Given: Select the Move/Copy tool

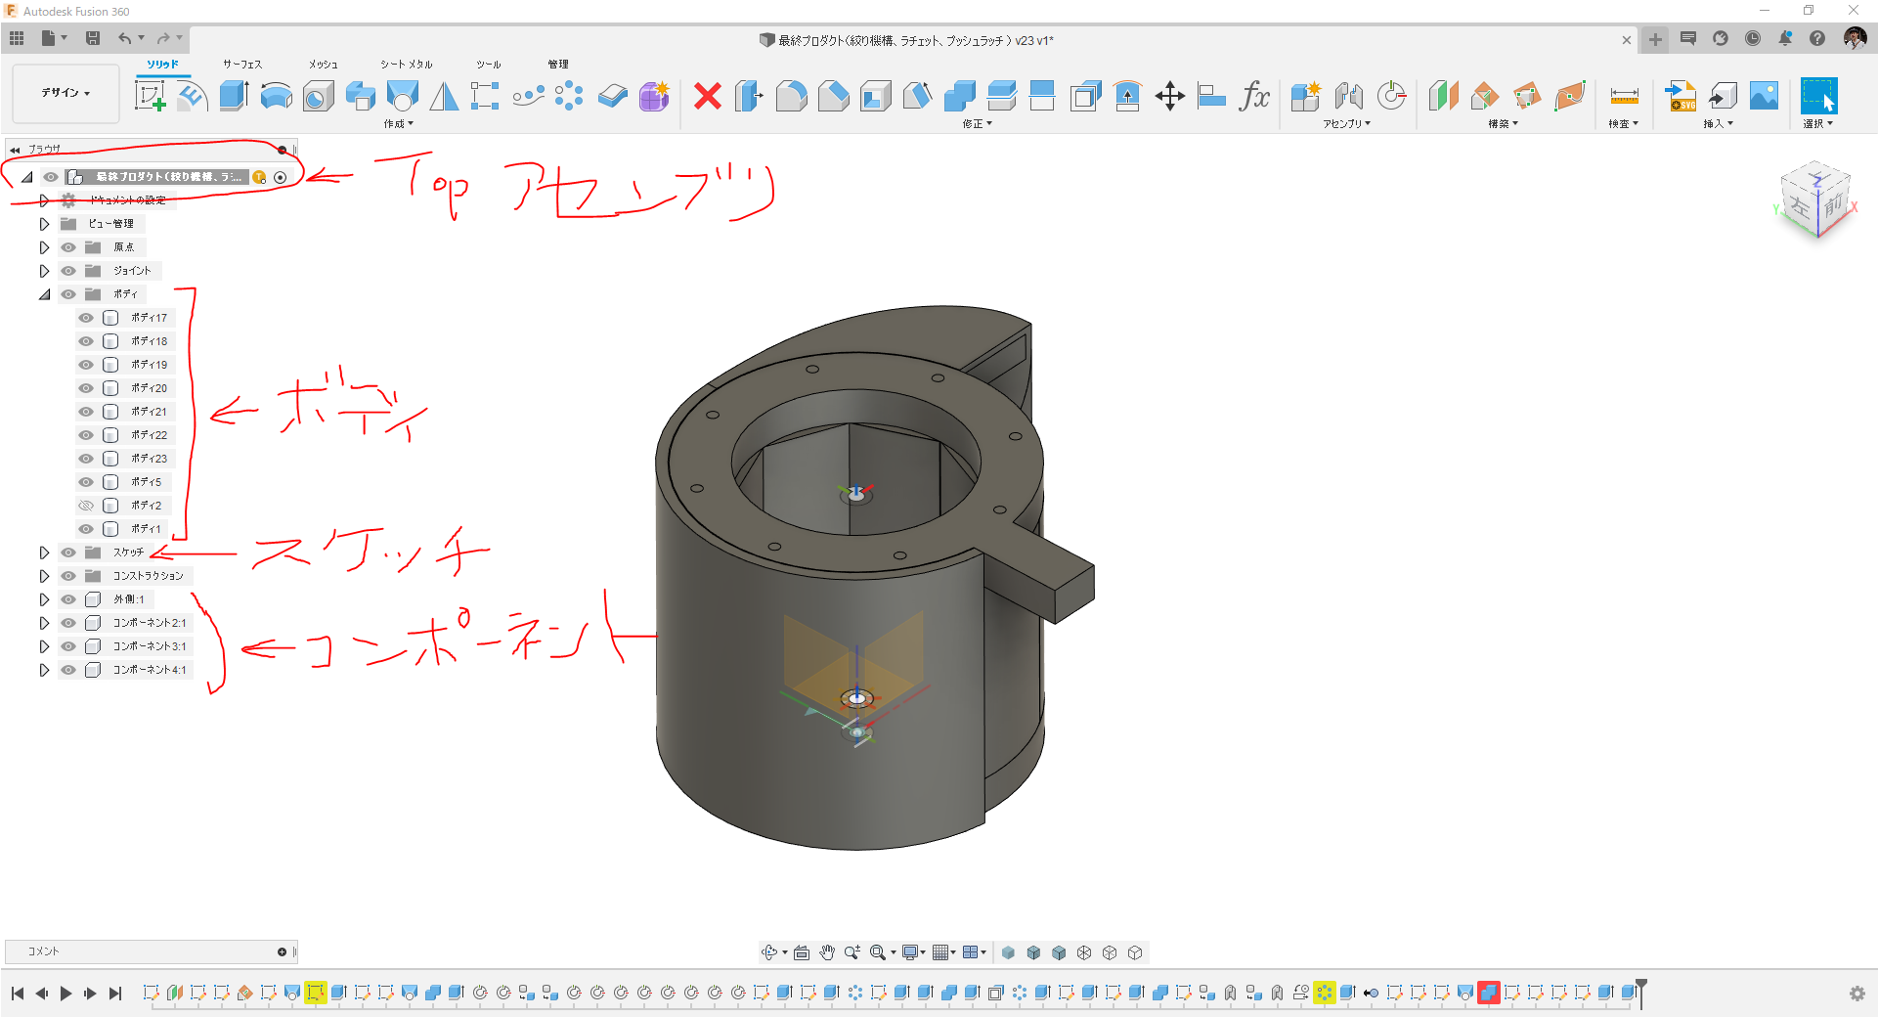Looking at the screenshot, I should pos(1169,96).
